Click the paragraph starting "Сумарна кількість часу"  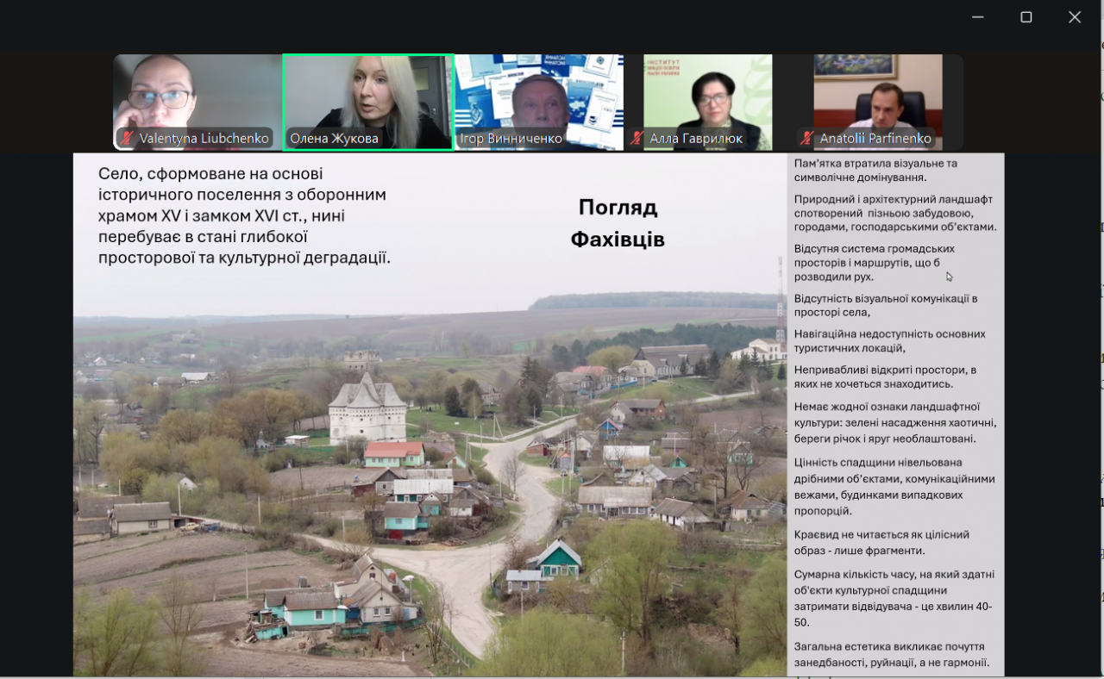(x=893, y=598)
